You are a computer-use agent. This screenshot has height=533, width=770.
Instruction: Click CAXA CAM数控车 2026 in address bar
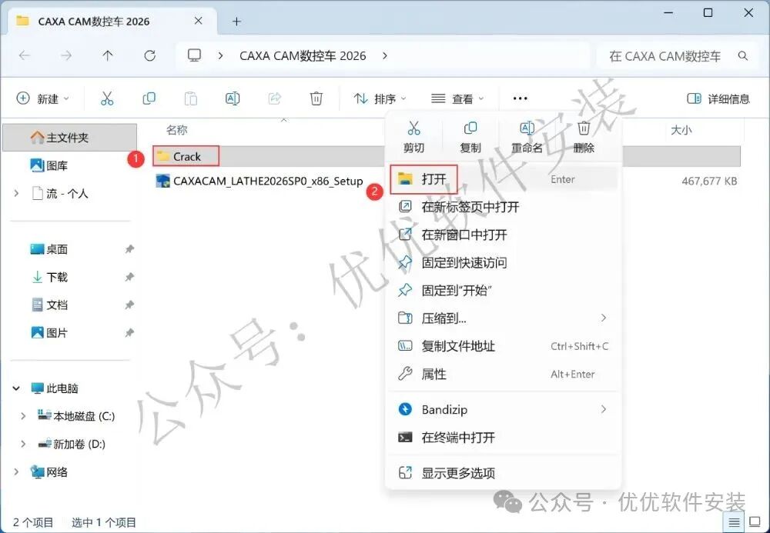pyautogui.click(x=303, y=56)
